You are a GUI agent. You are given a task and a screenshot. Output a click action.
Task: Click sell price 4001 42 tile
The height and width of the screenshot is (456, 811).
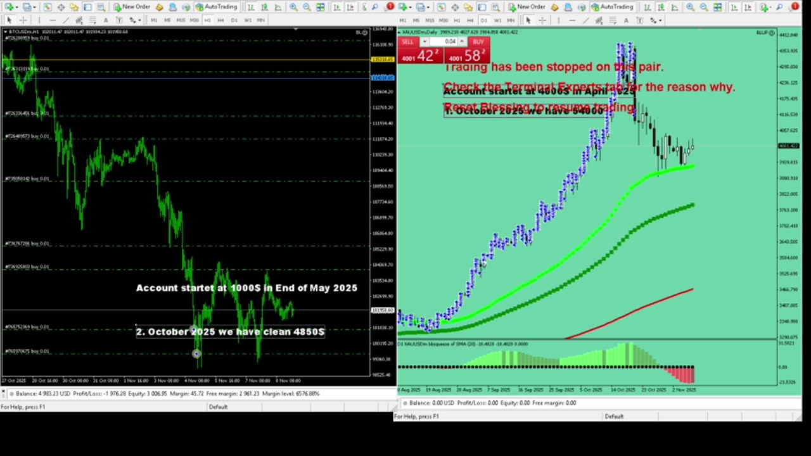pos(421,56)
